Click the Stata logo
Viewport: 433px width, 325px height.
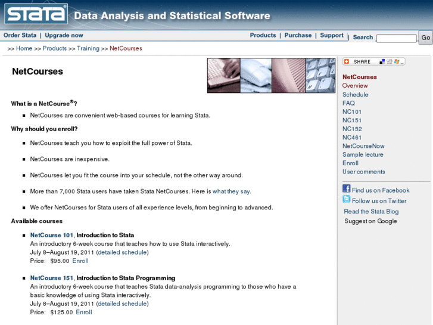(36, 14)
